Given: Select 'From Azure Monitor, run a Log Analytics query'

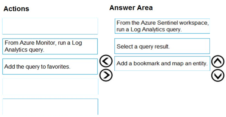Looking at the screenshot, I should (x=50, y=46).
